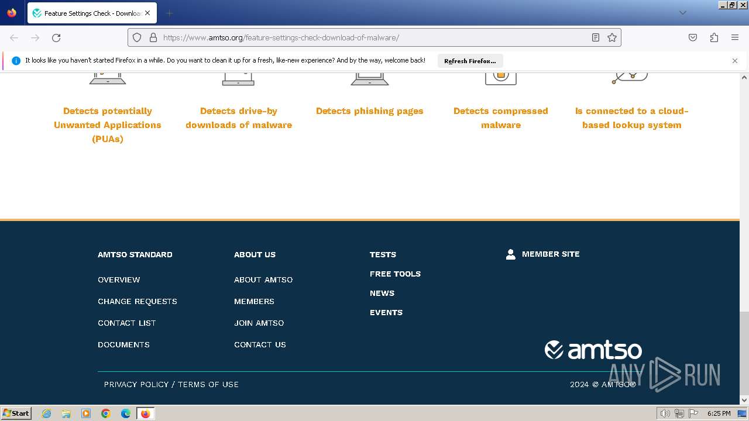Open CHANGE REQUESTS footer link
The image size is (749, 421).
pos(138,301)
